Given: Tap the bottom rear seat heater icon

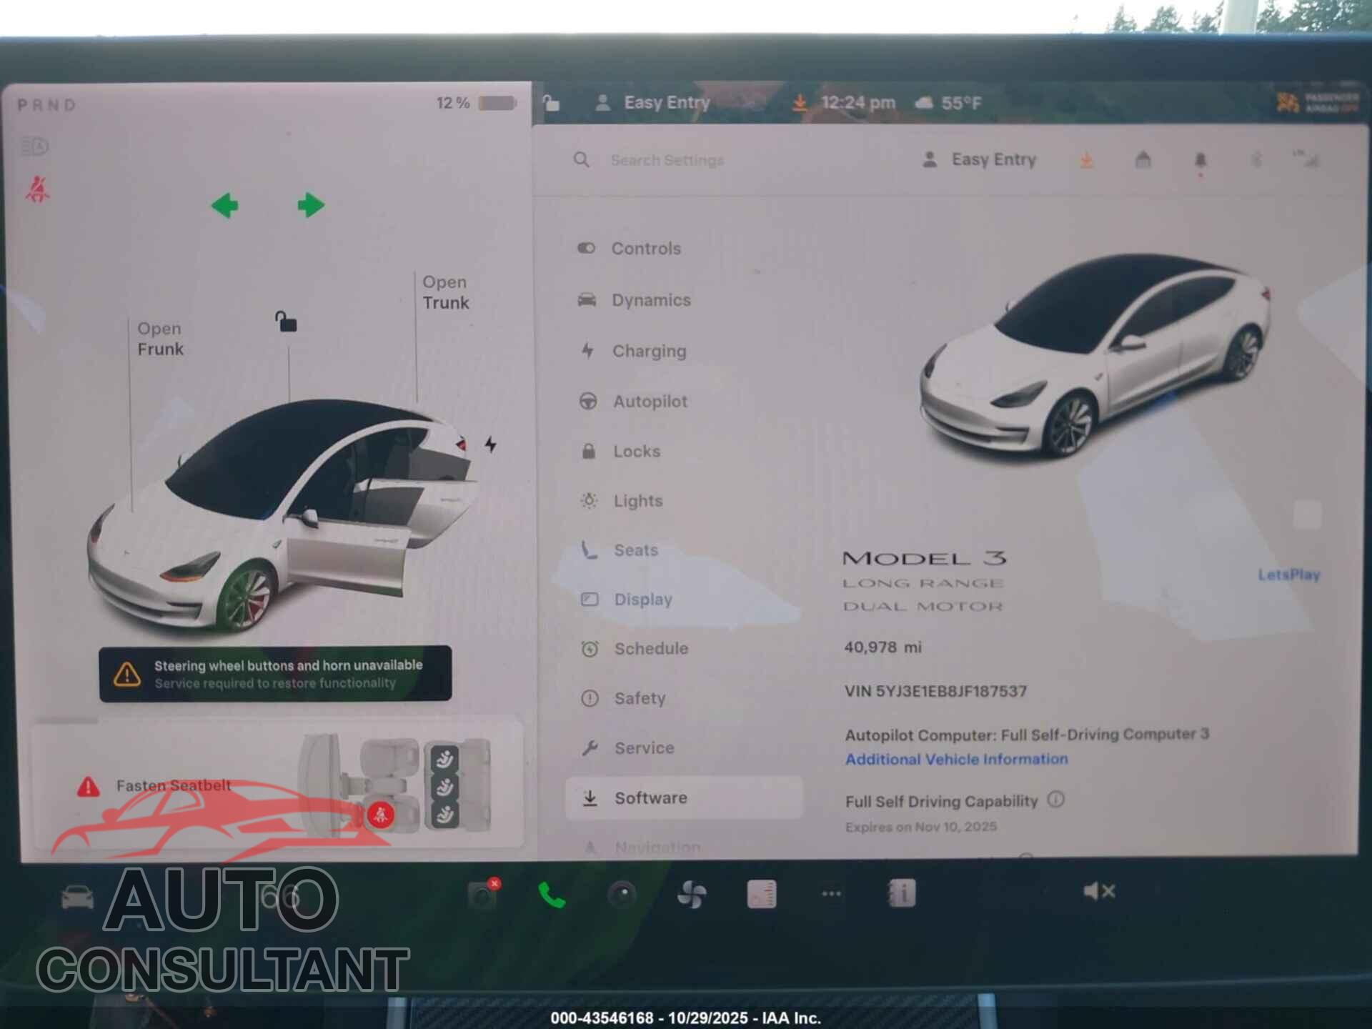Looking at the screenshot, I should click(x=444, y=815).
